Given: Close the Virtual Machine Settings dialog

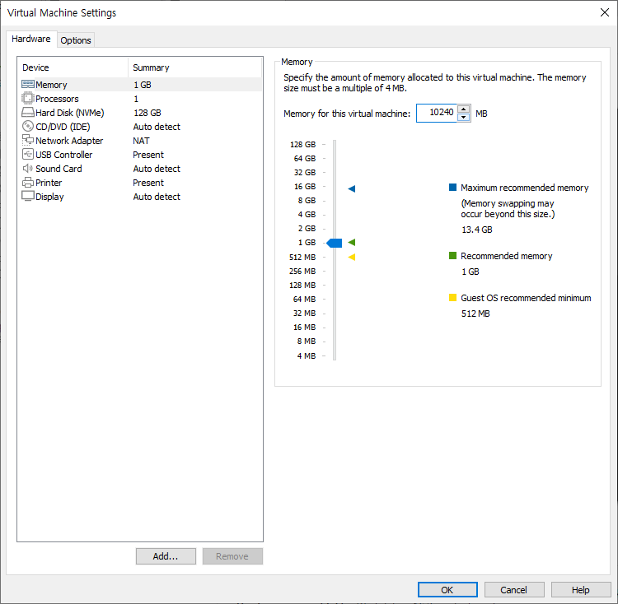Looking at the screenshot, I should 604,12.
